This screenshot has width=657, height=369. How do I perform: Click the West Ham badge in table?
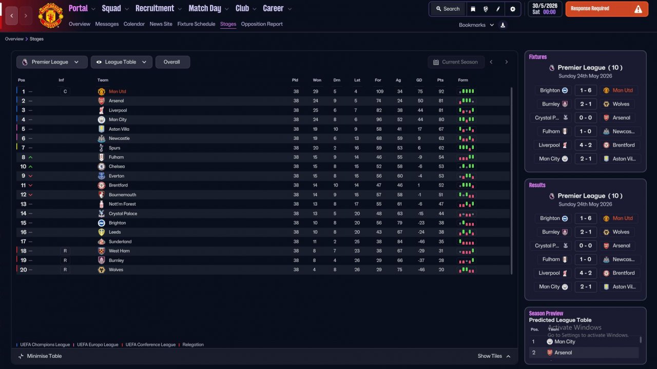pos(102,251)
